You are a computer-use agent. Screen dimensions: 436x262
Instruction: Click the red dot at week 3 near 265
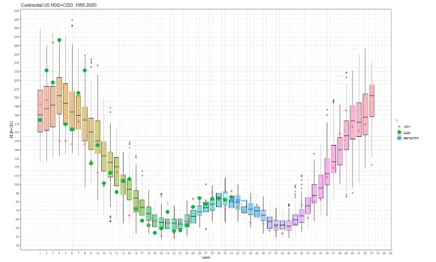(x=53, y=43)
